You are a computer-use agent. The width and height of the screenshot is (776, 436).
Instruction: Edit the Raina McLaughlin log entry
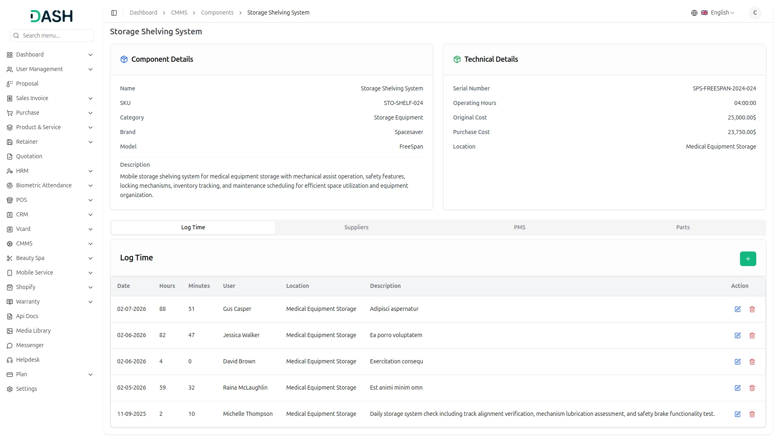tap(738, 388)
